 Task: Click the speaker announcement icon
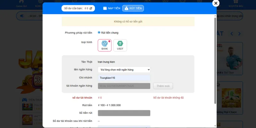pyautogui.click(x=21, y=16)
